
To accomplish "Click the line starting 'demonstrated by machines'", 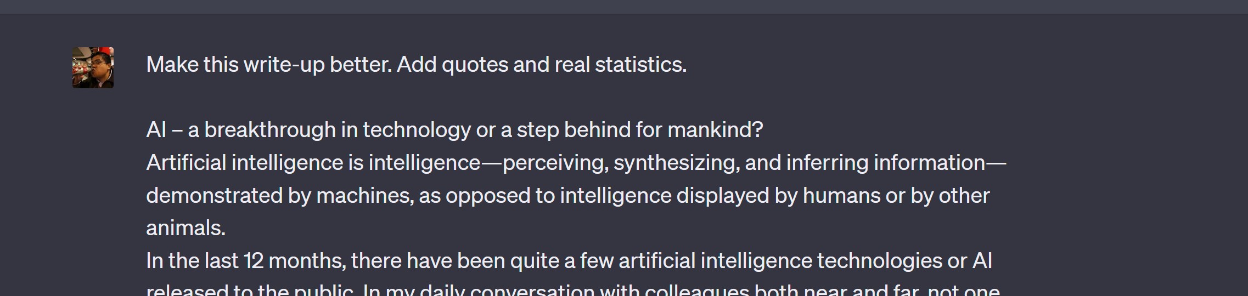I will 567,196.
